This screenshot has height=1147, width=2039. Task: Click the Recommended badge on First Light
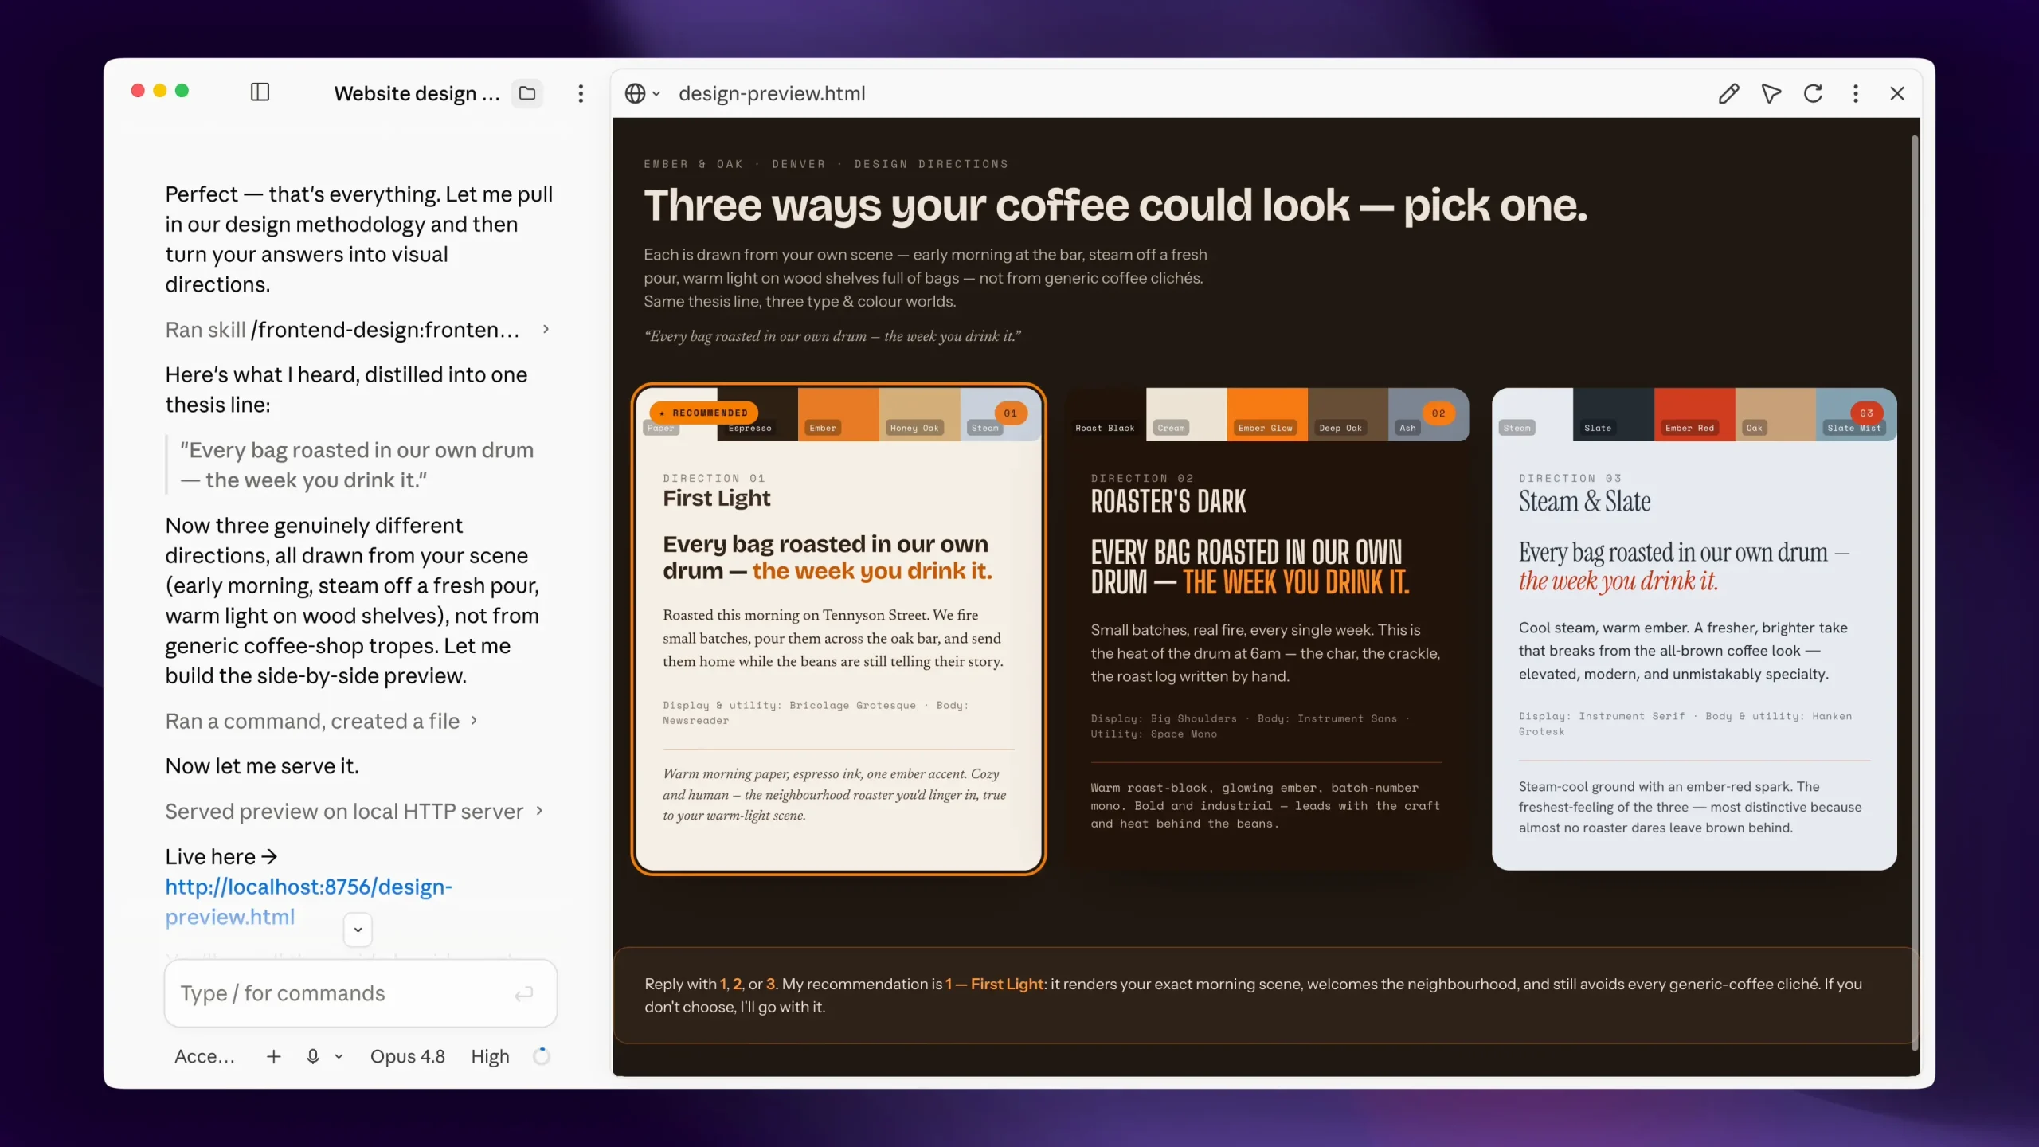[x=704, y=413]
